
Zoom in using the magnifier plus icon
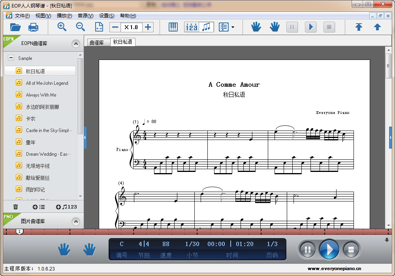click(x=62, y=27)
